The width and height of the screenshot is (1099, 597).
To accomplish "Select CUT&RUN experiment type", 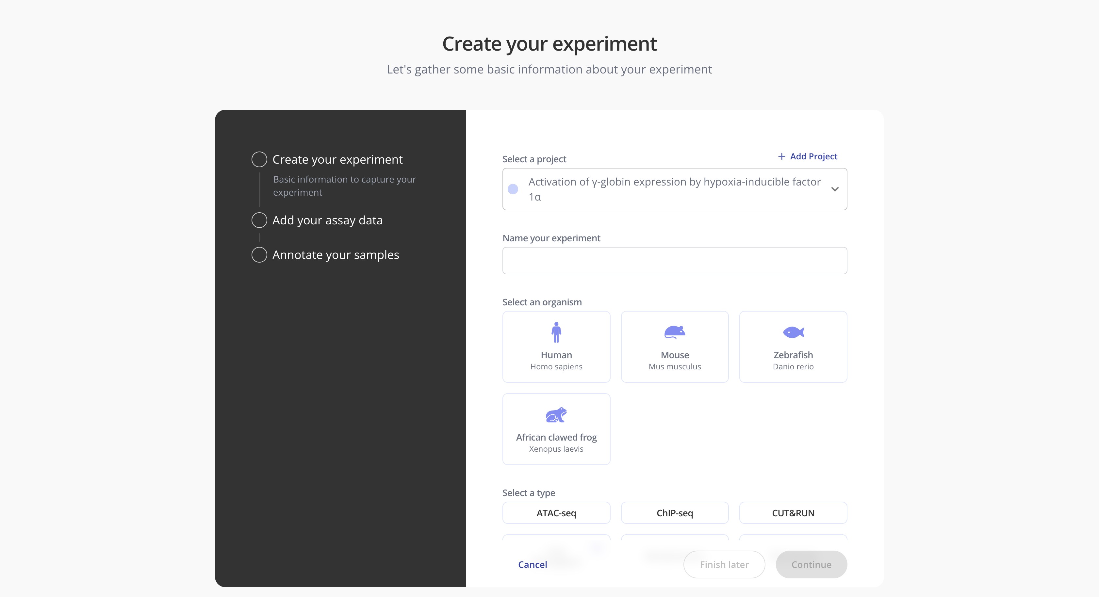I will [x=793, y=513].
